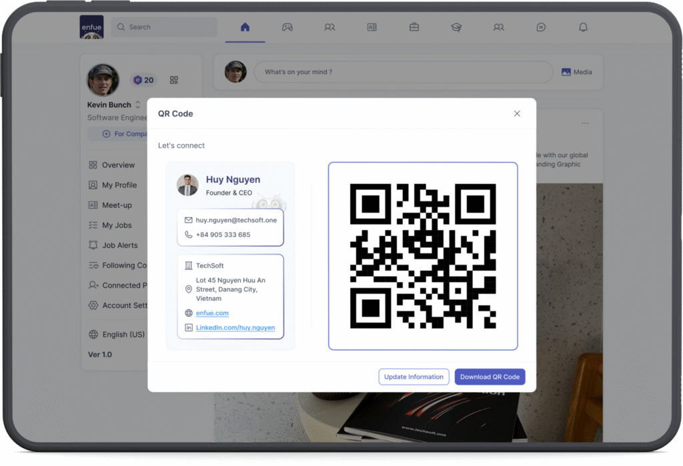Open Following Companies in the sidebar
The image size is (683, 466).
point(117,265)
